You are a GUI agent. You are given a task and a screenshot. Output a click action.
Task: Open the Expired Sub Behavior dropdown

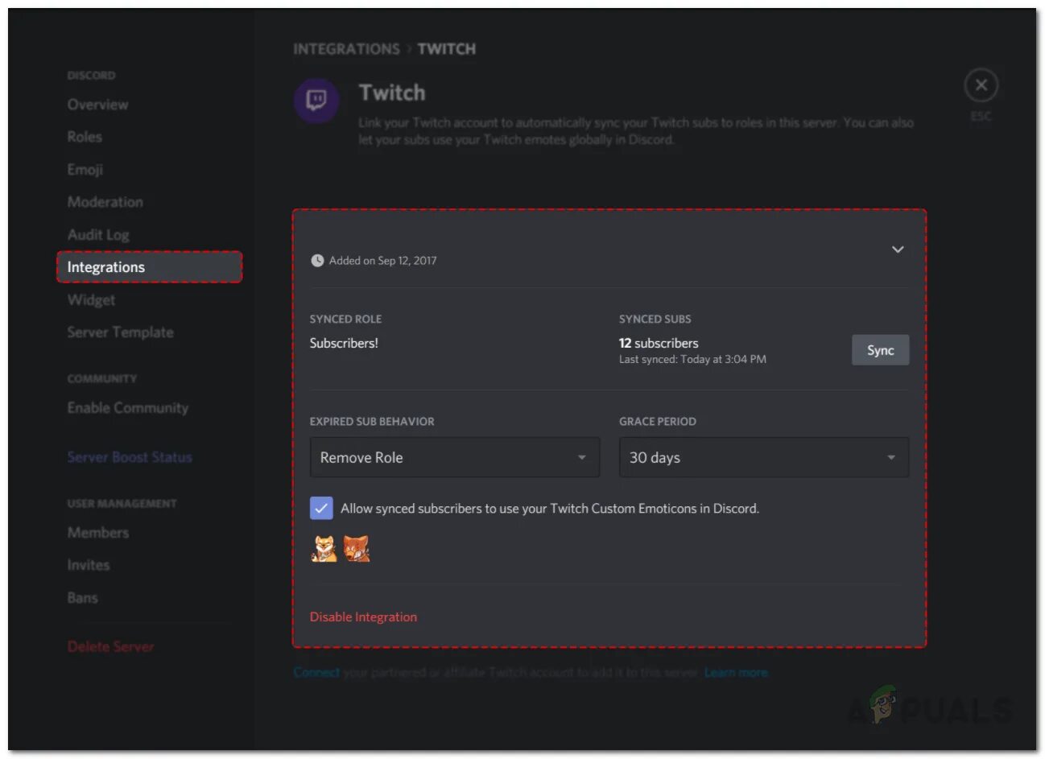coord(454,457)
